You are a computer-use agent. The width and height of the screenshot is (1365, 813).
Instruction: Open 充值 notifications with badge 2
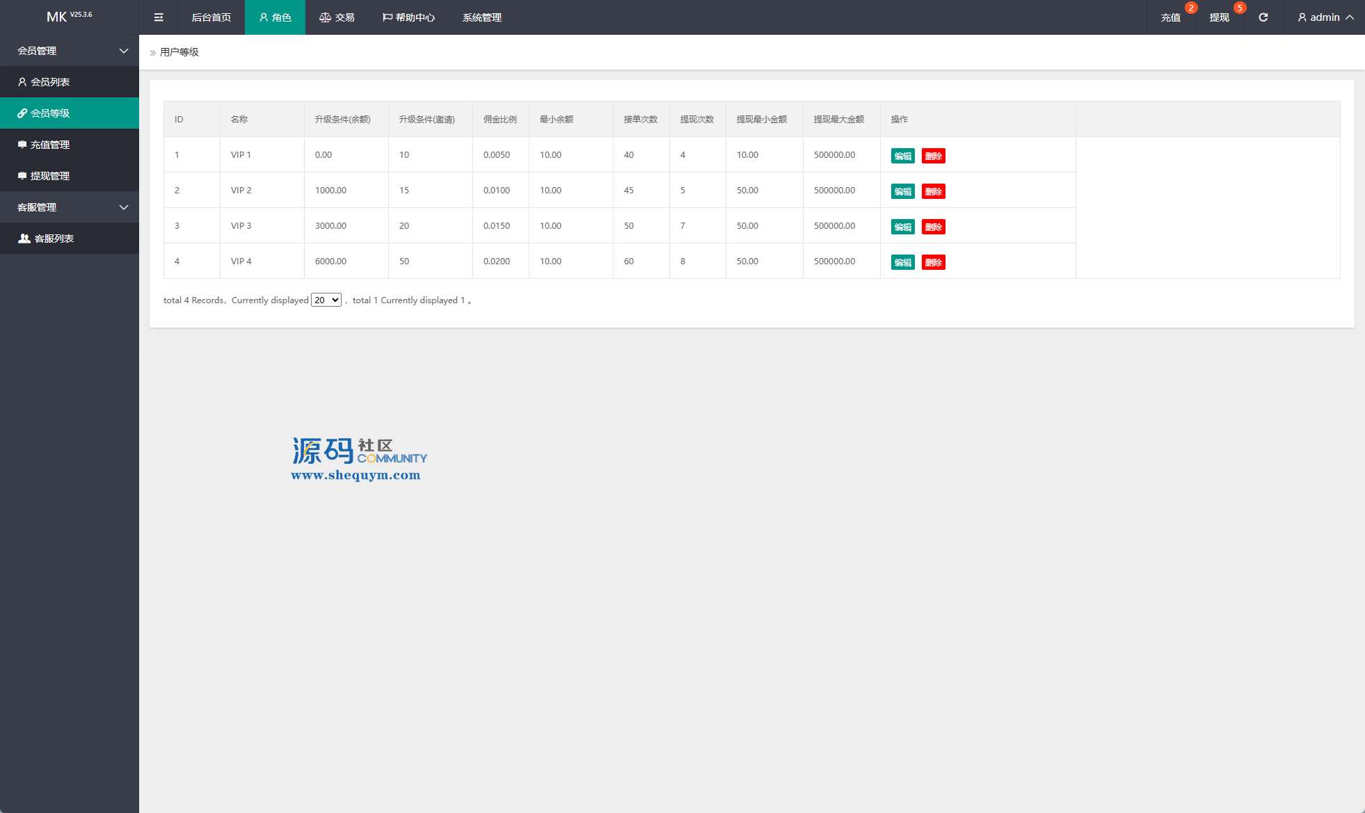tap(1171, 17)
